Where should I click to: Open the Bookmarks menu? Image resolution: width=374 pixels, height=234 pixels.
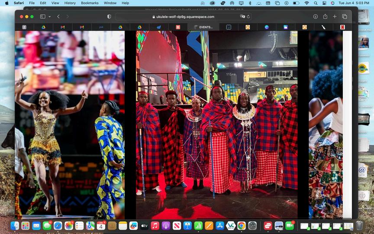[90, 3]
